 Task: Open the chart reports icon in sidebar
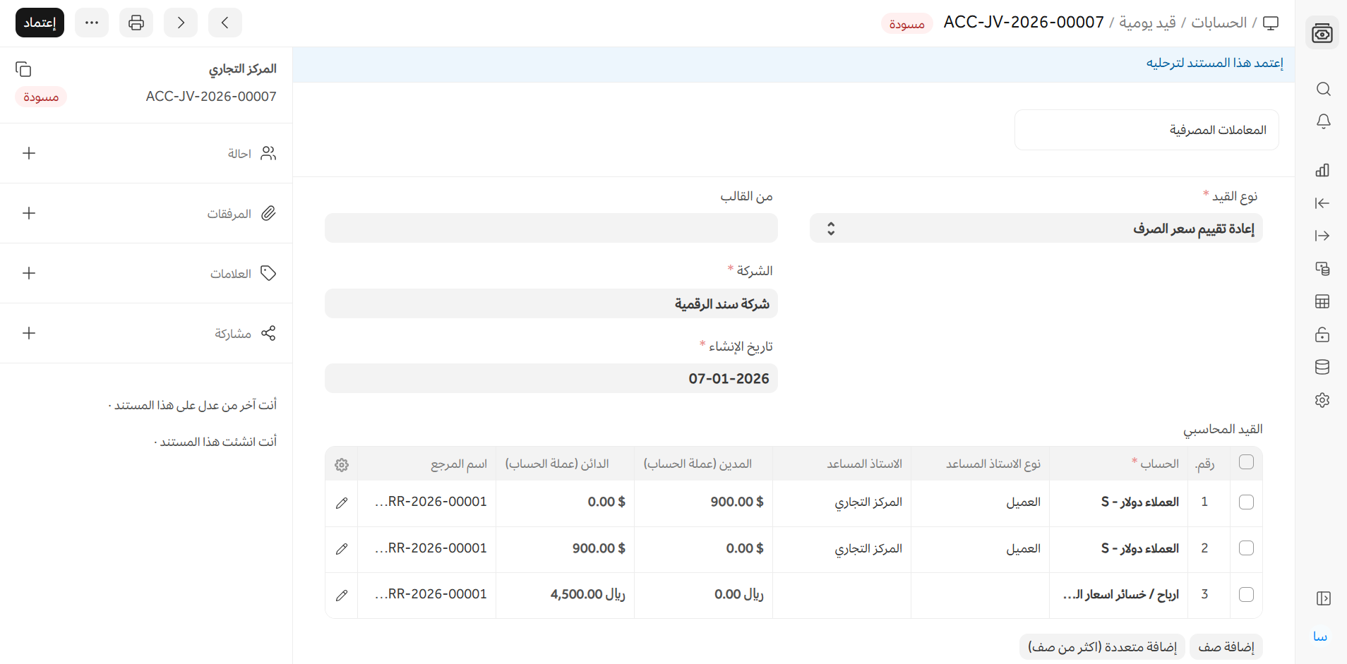click(1322, 170)
